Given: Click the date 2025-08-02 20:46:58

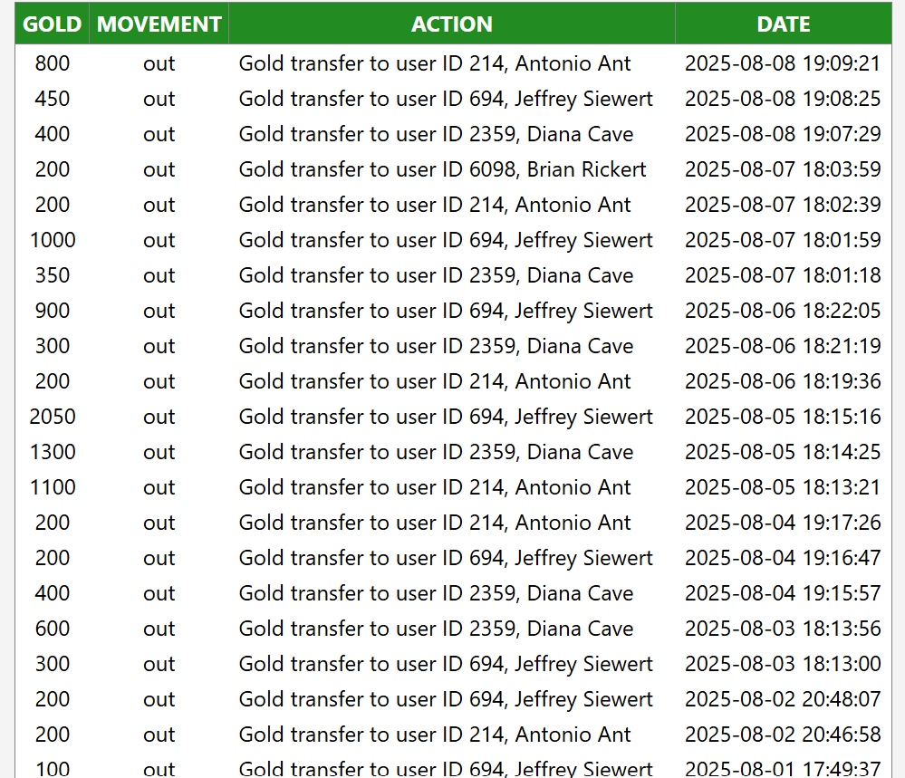Looking at the screenshot, I should pos(783,735).
